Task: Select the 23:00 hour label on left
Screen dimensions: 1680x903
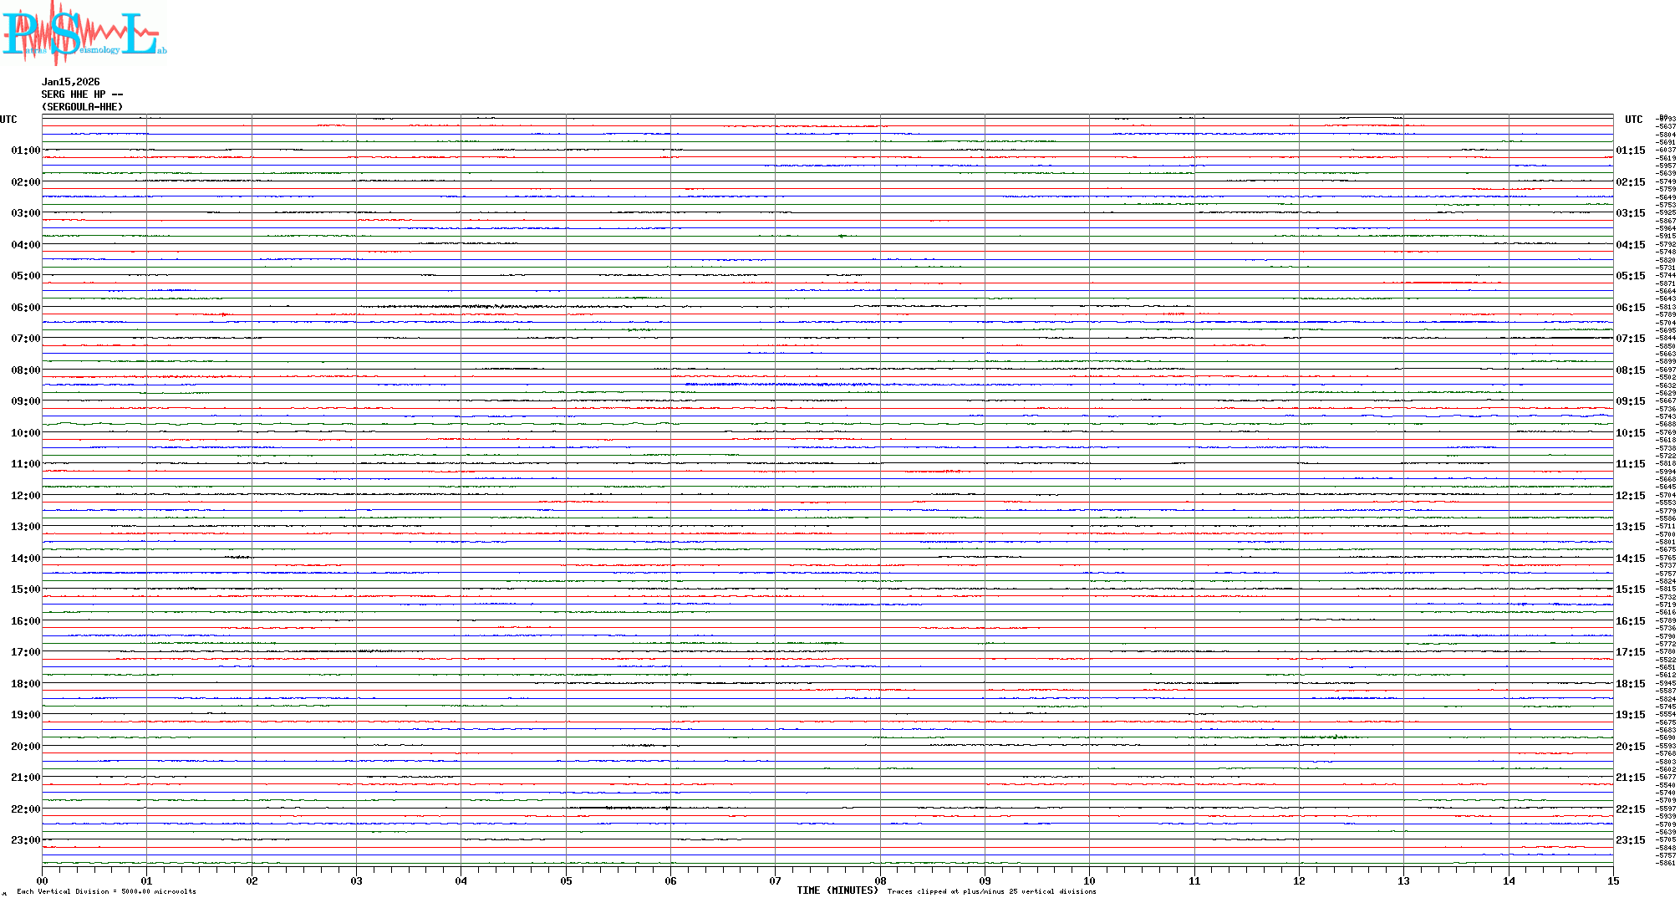Action: [25, 840]
